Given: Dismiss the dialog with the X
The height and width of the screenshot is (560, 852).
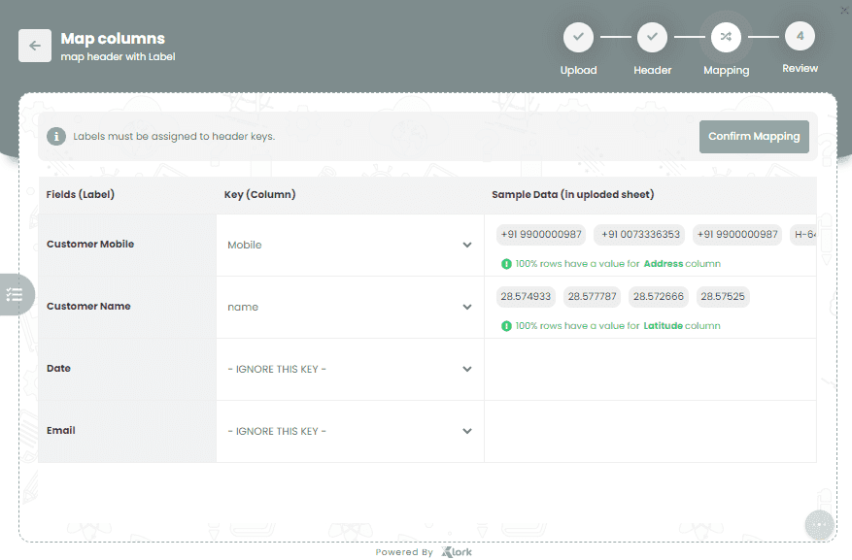Looking at the screenshot, I should (843, 10).
